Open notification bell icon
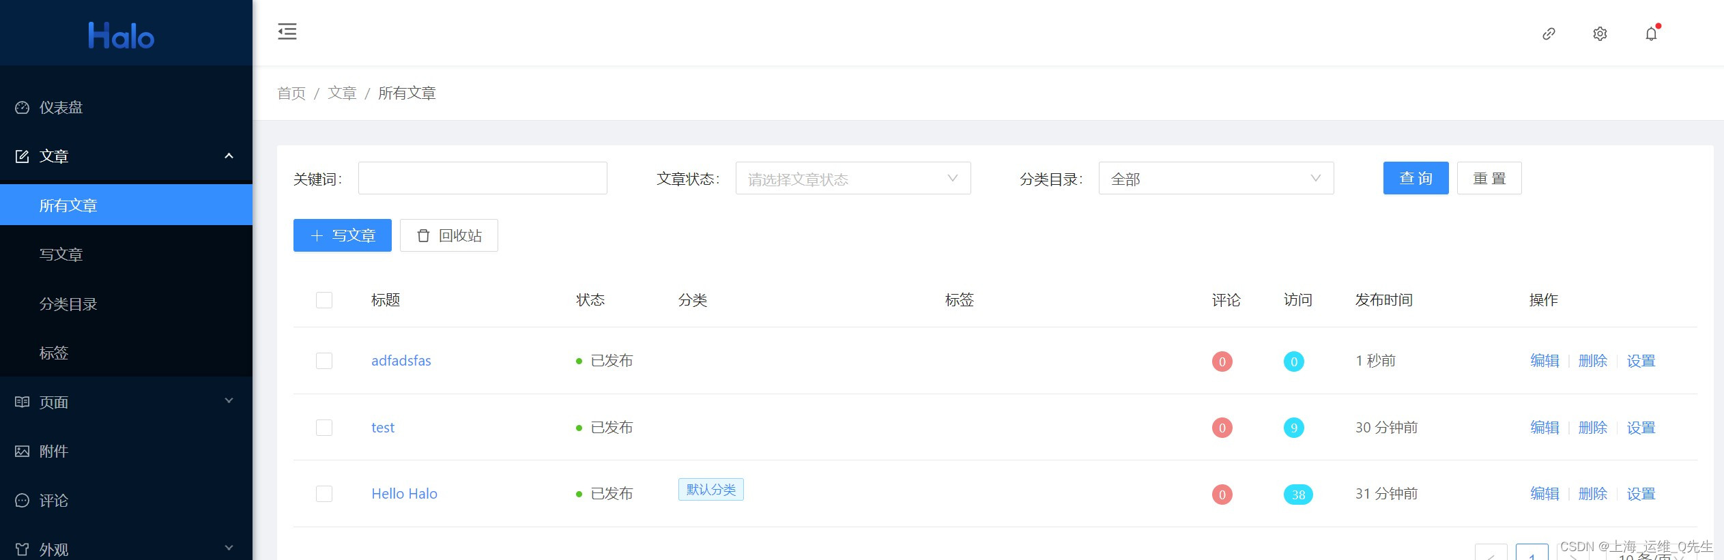 point(1651,33)
